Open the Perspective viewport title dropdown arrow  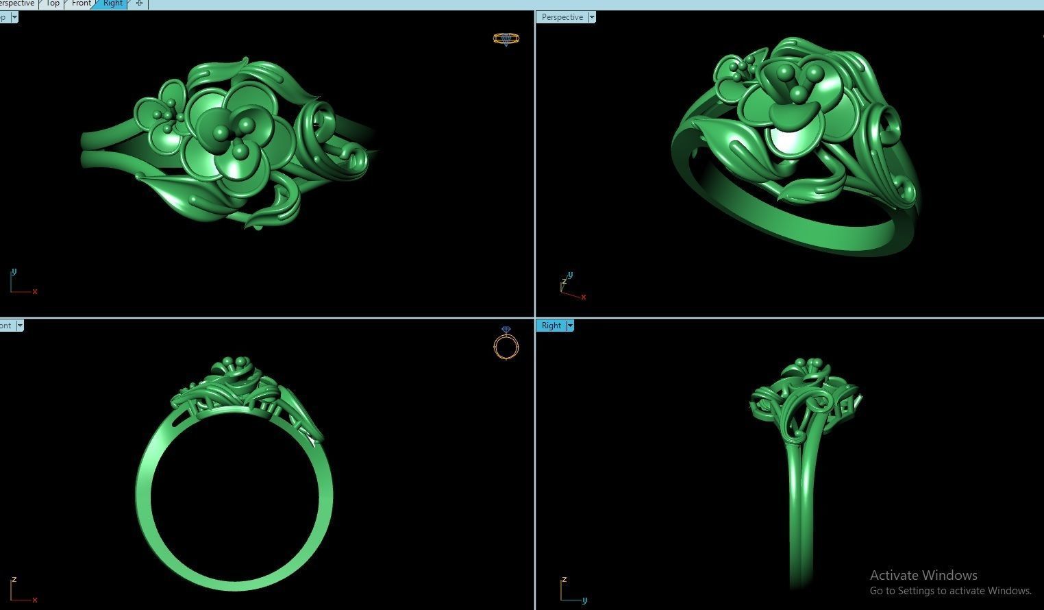coord(592,17)
